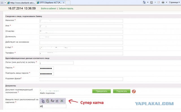The width and height of the screenshot is (181, 112).
Task: Click the Документ подтверждающий полномочия label
Action: point(19,91)
